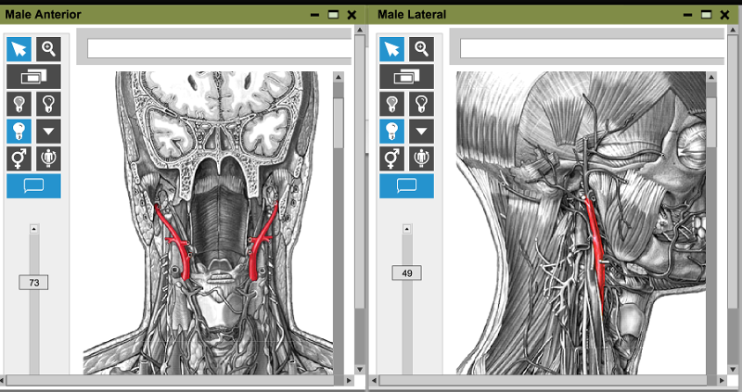The image size is (742, 392).
Task: Select the pointer tool in Male Anterior
Action: 19,49
